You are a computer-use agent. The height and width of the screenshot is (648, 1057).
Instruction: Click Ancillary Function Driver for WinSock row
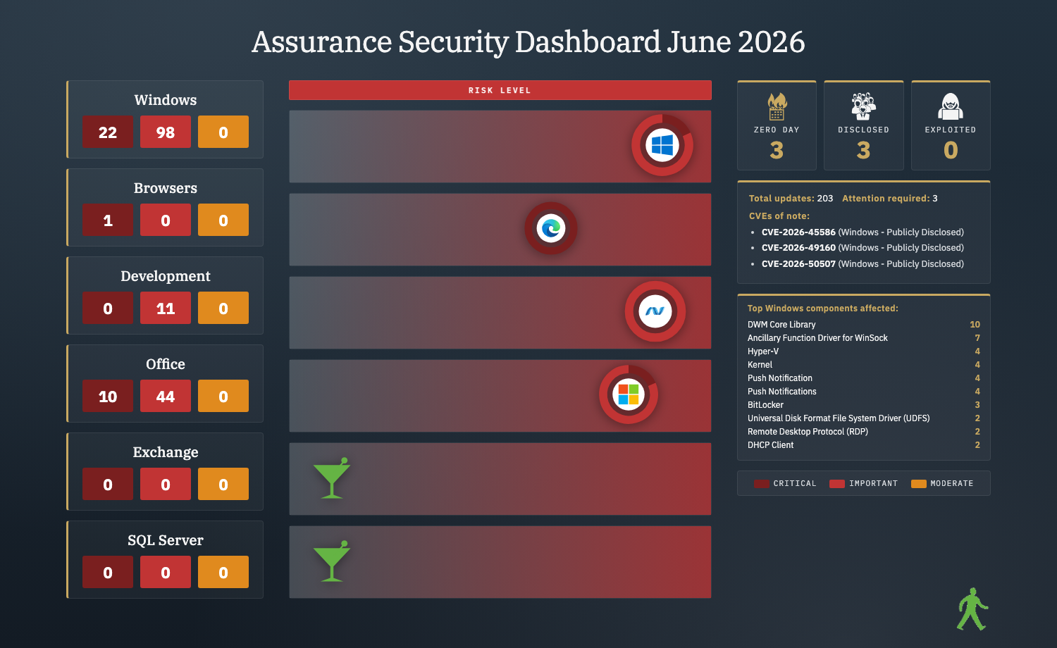pyautogui.click(x=864, y=338)
